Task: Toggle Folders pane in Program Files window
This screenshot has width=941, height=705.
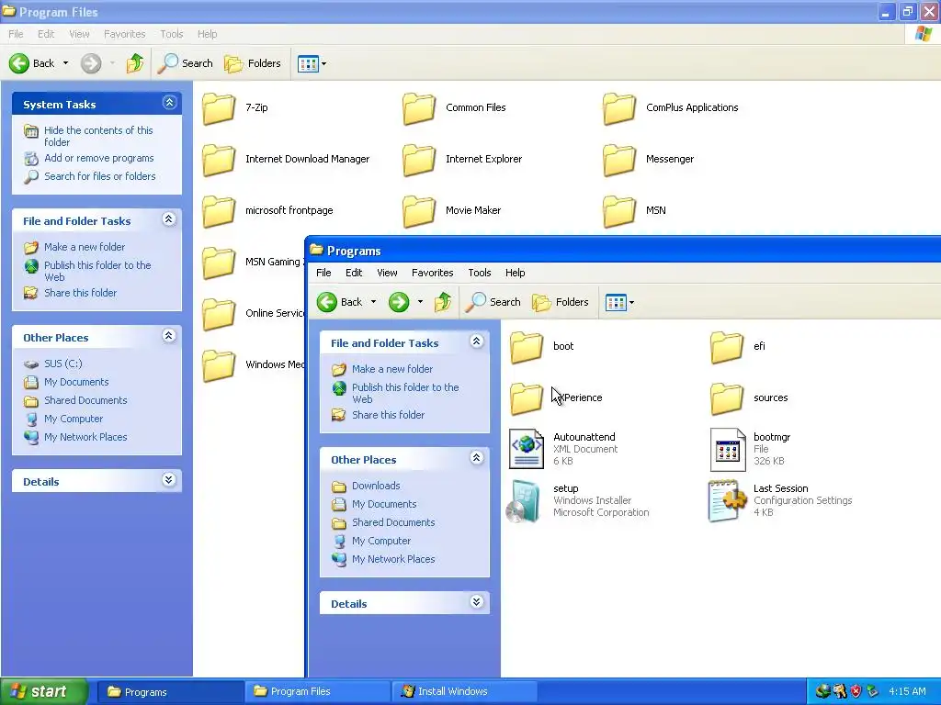Action: (252, 63)
